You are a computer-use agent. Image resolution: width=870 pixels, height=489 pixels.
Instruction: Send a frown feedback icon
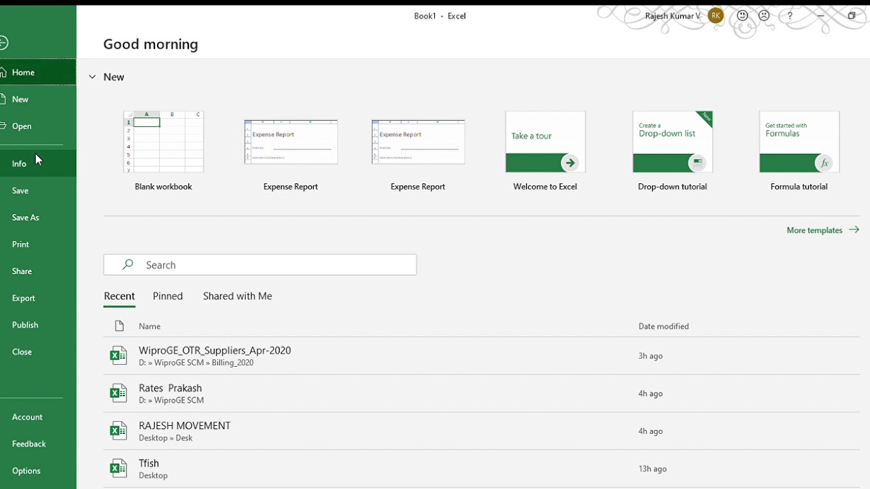(x=764, y=16)
